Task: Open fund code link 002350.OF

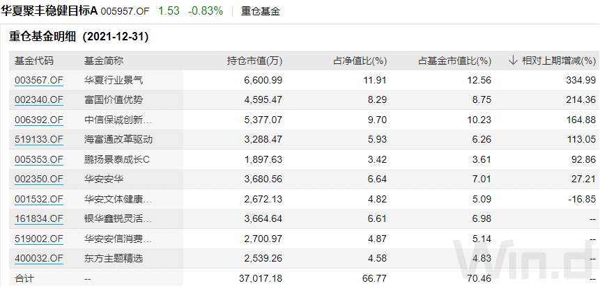Action: [39, 179]
